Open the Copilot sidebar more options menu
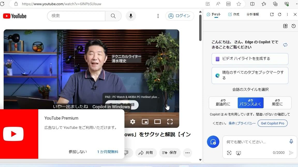Viewport: 298px width, 167px height. pyautogui.click(x=287, y=14)
